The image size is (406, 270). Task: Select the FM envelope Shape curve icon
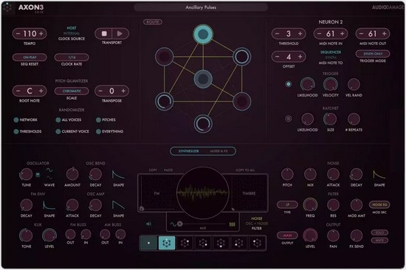click(x=49, y=205)
